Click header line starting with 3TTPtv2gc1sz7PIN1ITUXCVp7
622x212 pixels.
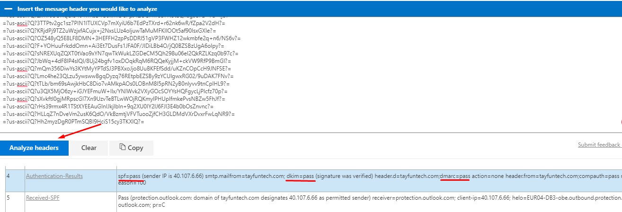pos(114,23)
